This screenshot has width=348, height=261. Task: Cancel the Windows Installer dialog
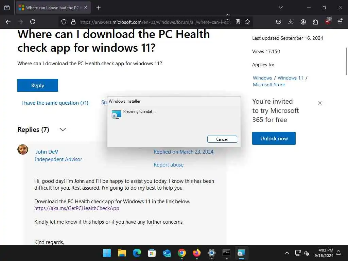click(x=222, y=139)
